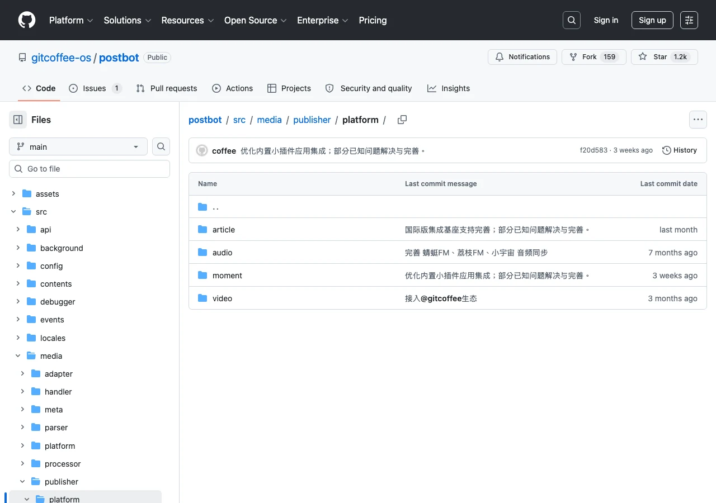
Task: Fork the repository
Action: pos(593,57)
